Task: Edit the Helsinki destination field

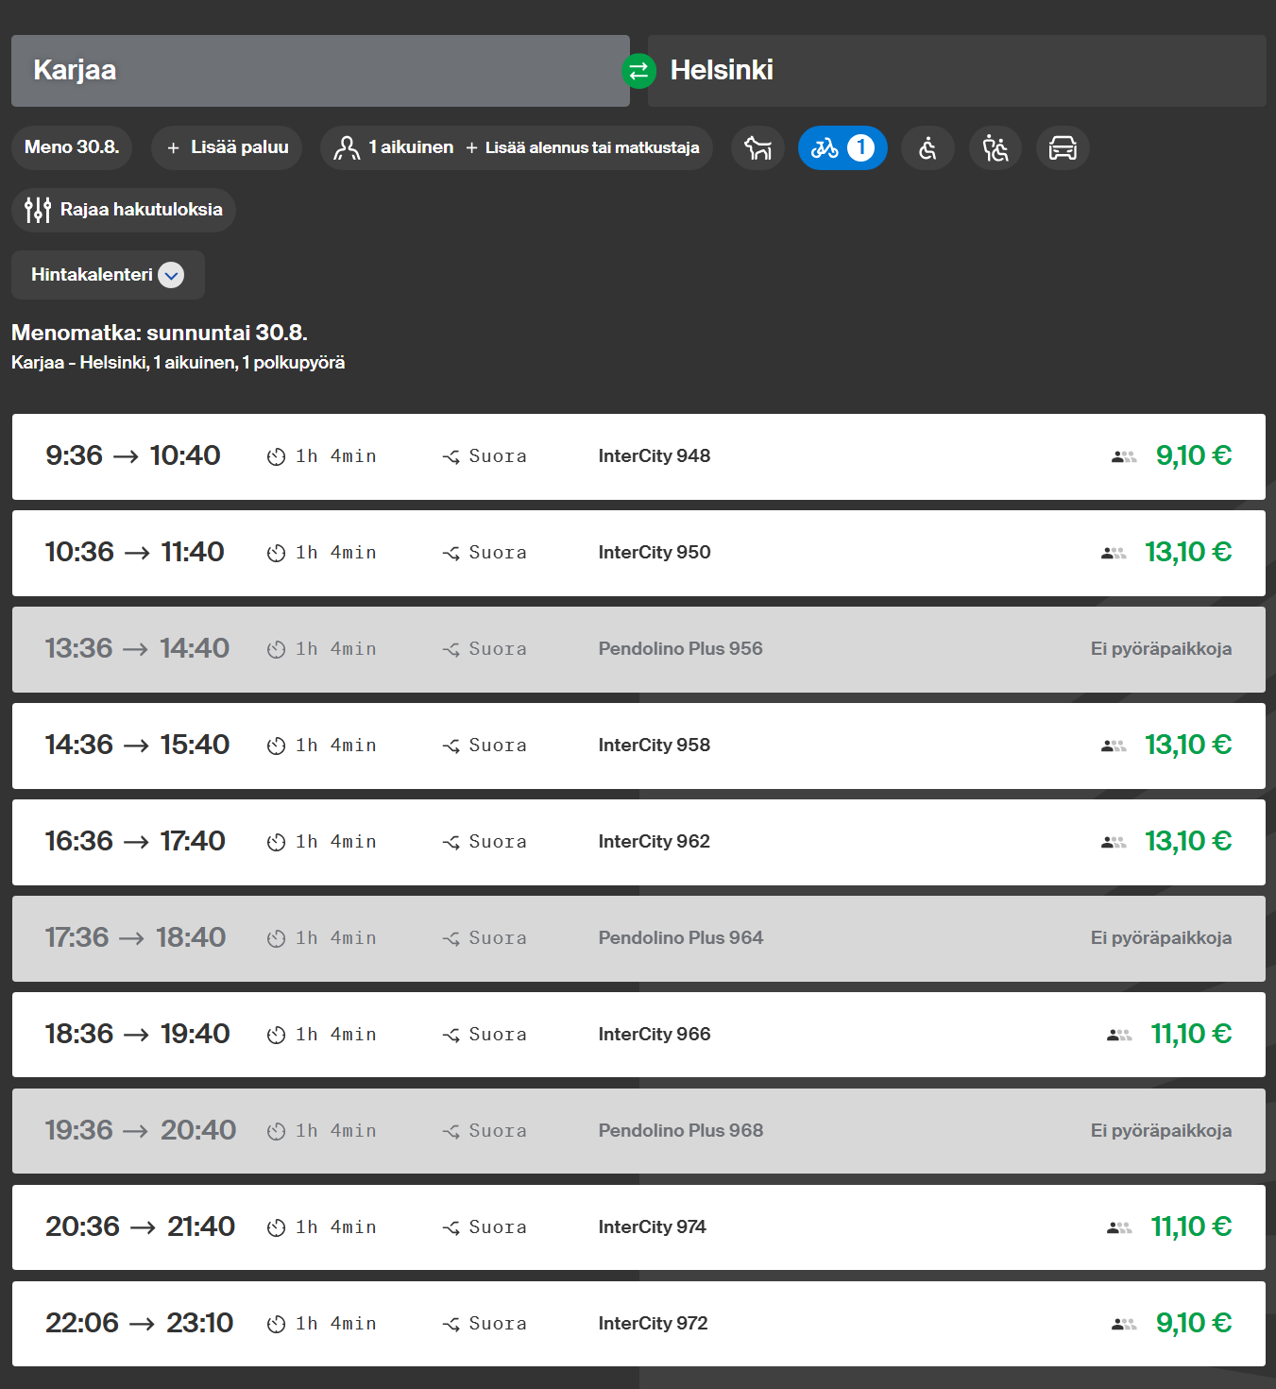Action: pos(957,71)
